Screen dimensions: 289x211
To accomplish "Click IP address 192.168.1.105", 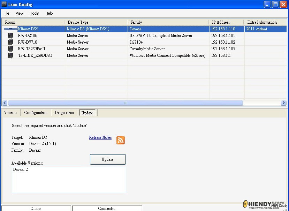I will point(223,49).
